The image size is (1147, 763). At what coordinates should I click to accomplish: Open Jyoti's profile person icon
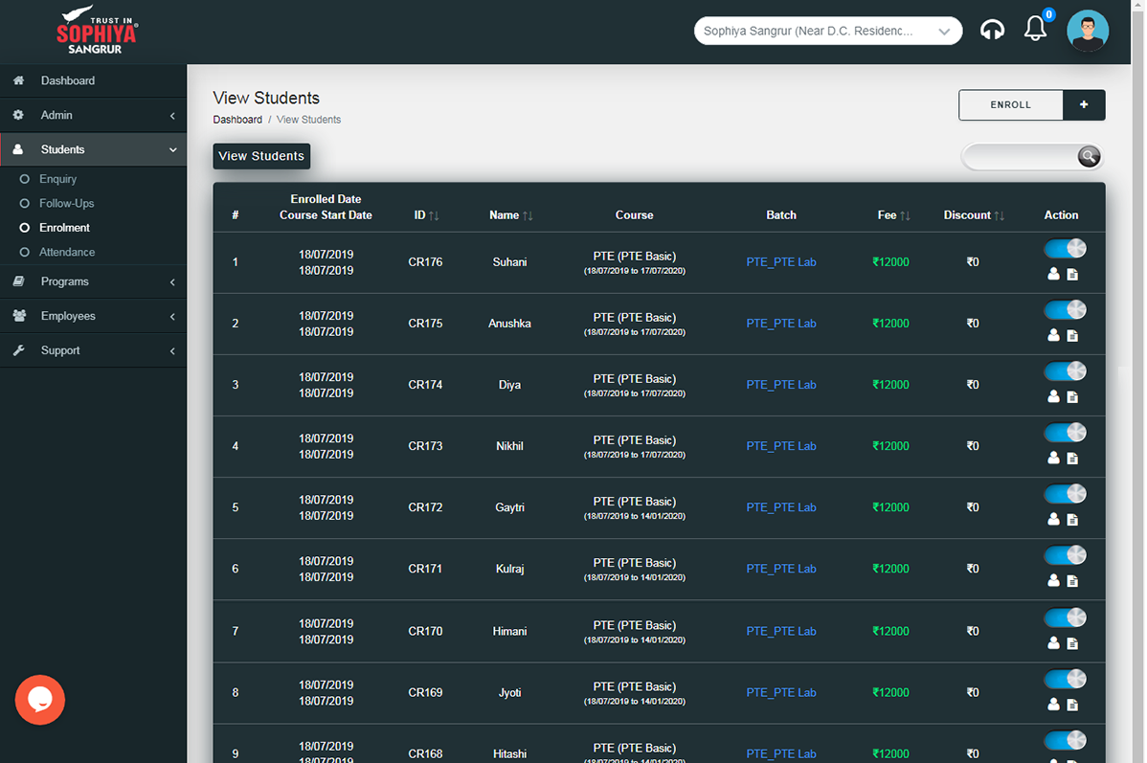(x=1053, y=705)
